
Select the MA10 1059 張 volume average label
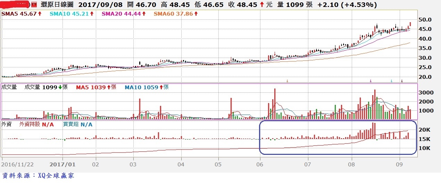(147, 87)
